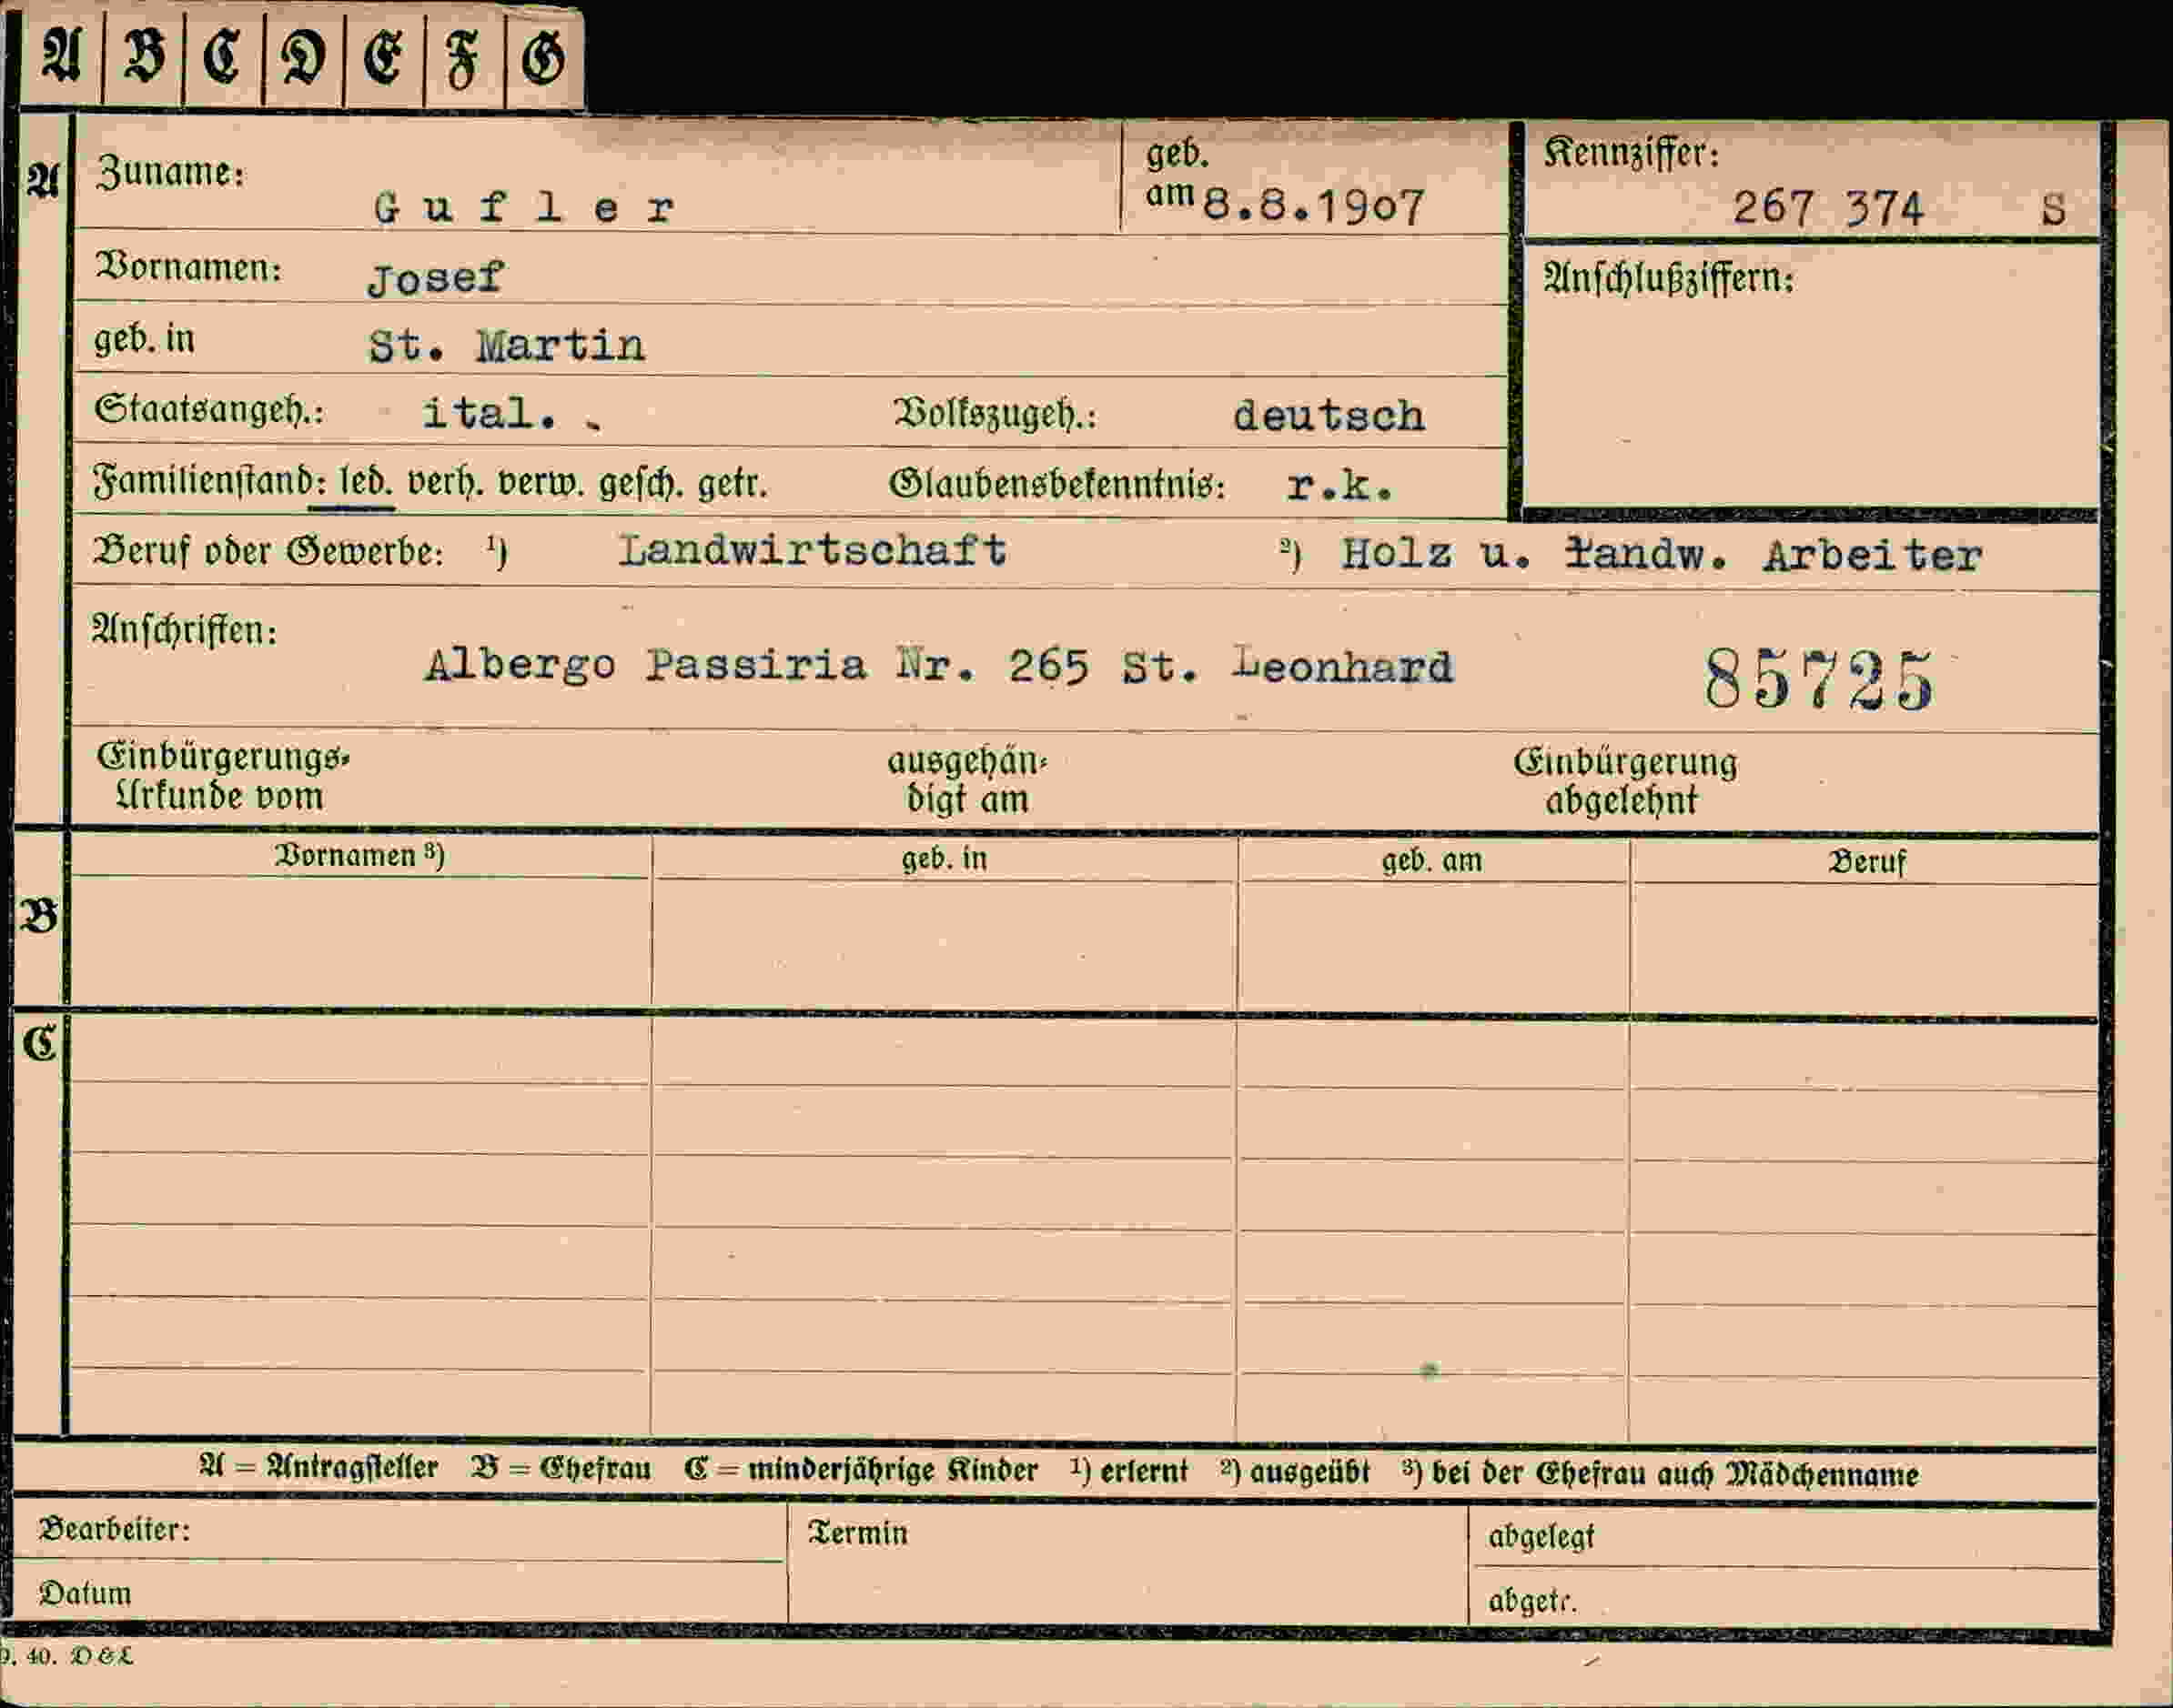Click the 'Einbürgerung abgelehnt' label
This screenshot has height=1708, width=2173.
click(1625, 782)
